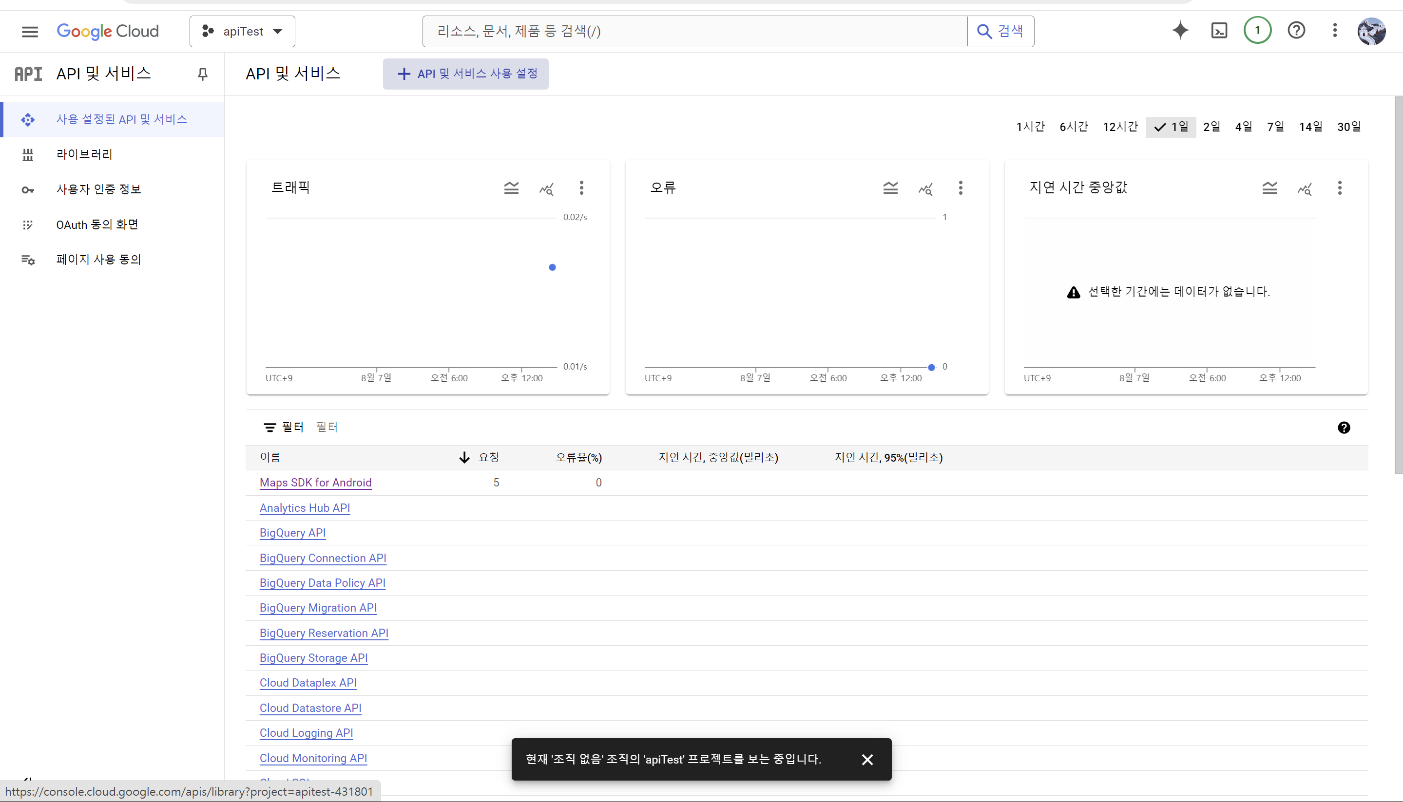Sort table by 이름 column
Screen dimensions: 1403x802
coord(270,458)
